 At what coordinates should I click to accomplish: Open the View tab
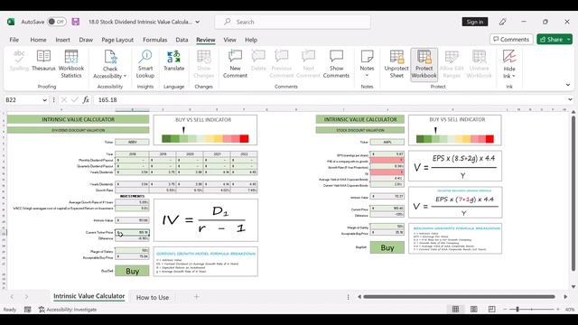[x=229, y=40]
